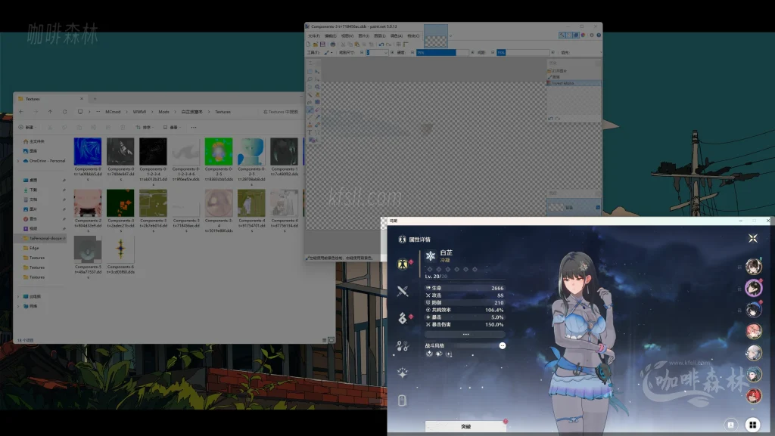This screenshot has height=436, width=775.
Task: Choose the Magic Wand tool in paint.net
Action: pyautogui.click(x=310, y=94)
